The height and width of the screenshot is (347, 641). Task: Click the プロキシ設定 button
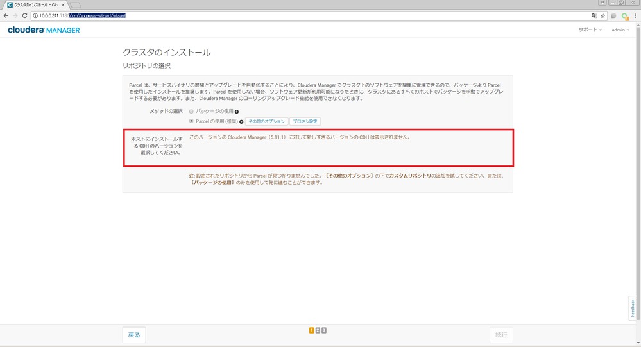[x=305, y=121]
